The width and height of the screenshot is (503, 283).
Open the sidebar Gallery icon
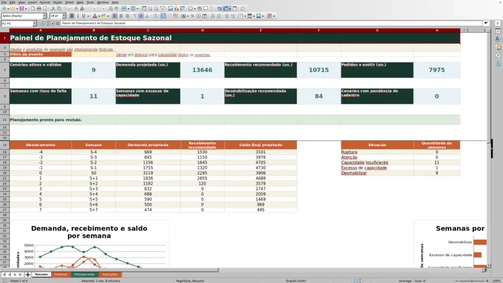(498, 48)
